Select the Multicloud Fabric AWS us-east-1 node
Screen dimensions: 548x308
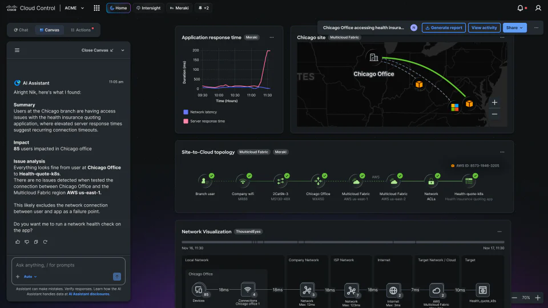356,181
